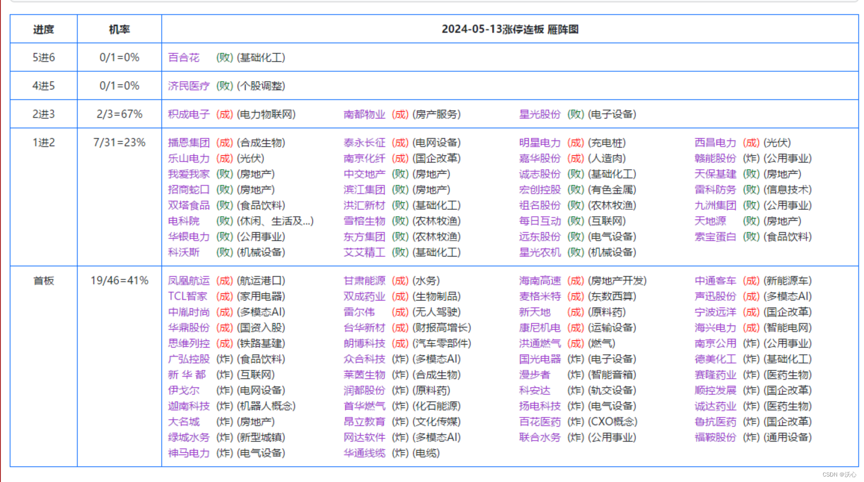Click the 双成药业 link
864x482 pixels.
point(365,296)
